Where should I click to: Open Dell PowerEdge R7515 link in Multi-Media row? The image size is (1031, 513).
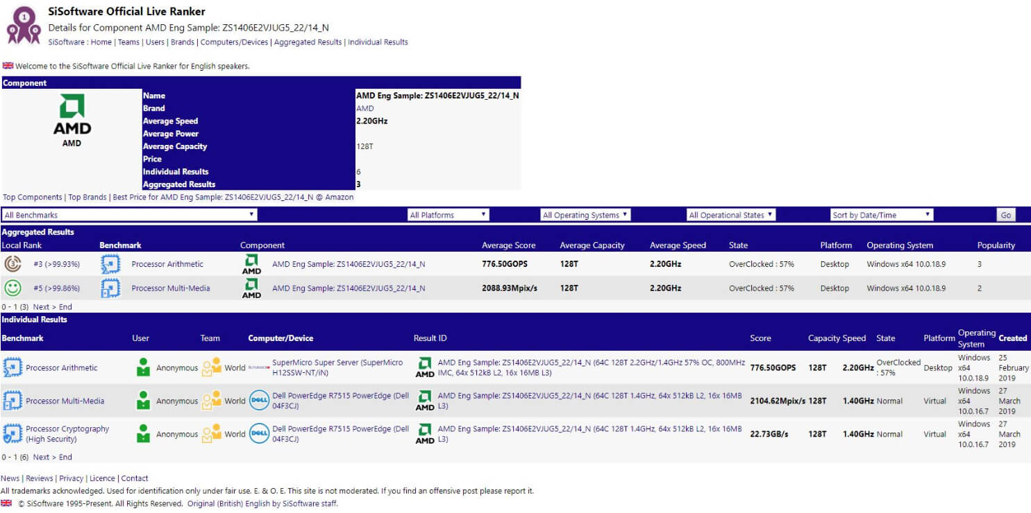point(341,401)
